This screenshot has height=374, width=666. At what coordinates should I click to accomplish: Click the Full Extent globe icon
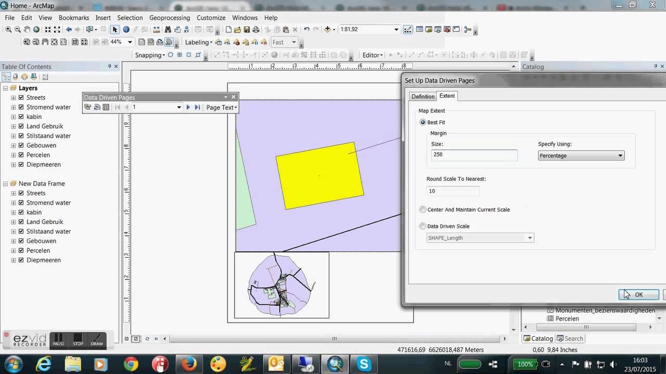pos(36,30)
